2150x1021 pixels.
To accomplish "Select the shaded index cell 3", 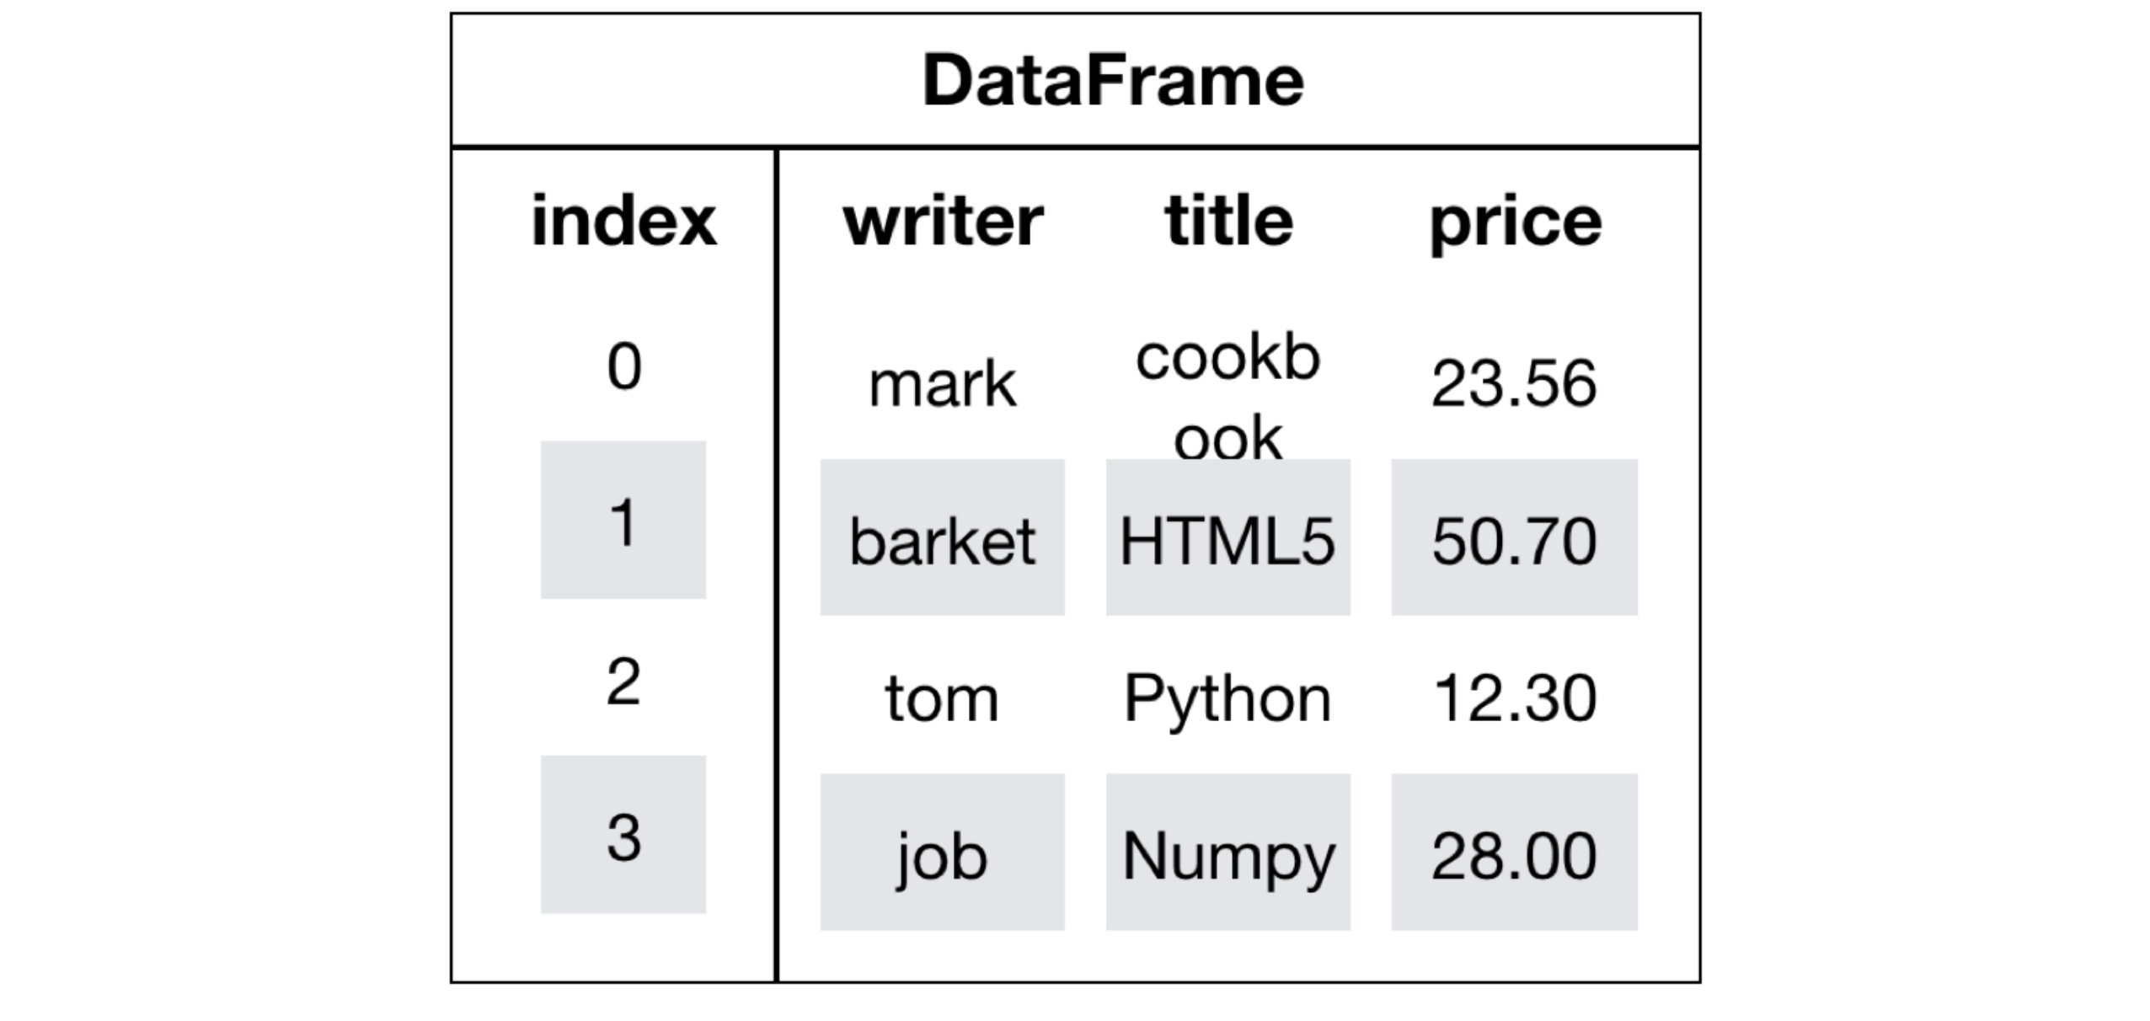I will click(x=623, y=836).
